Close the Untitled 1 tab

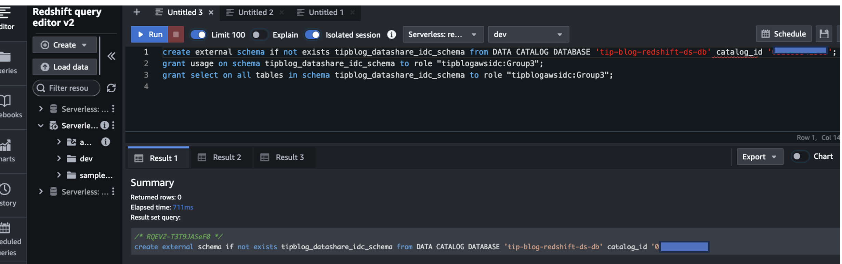coord(352,13)
